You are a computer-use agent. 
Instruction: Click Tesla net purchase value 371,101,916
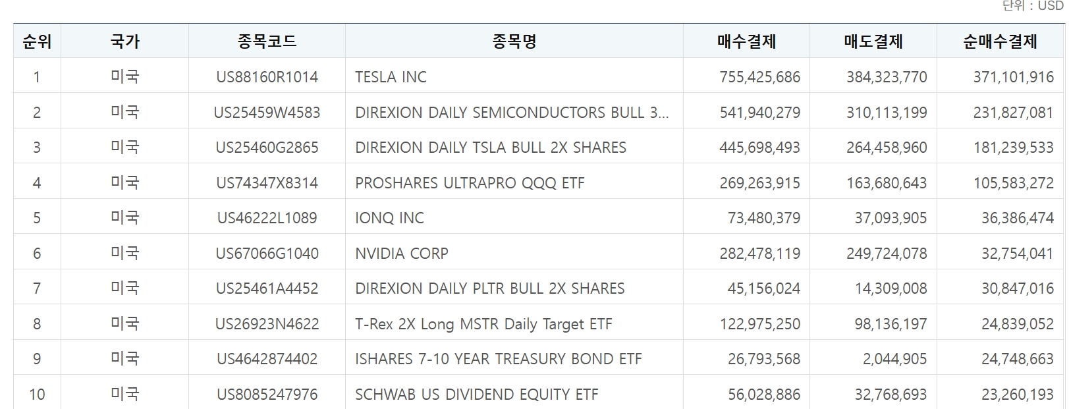pyautogui.click(x=1014, y=77)
